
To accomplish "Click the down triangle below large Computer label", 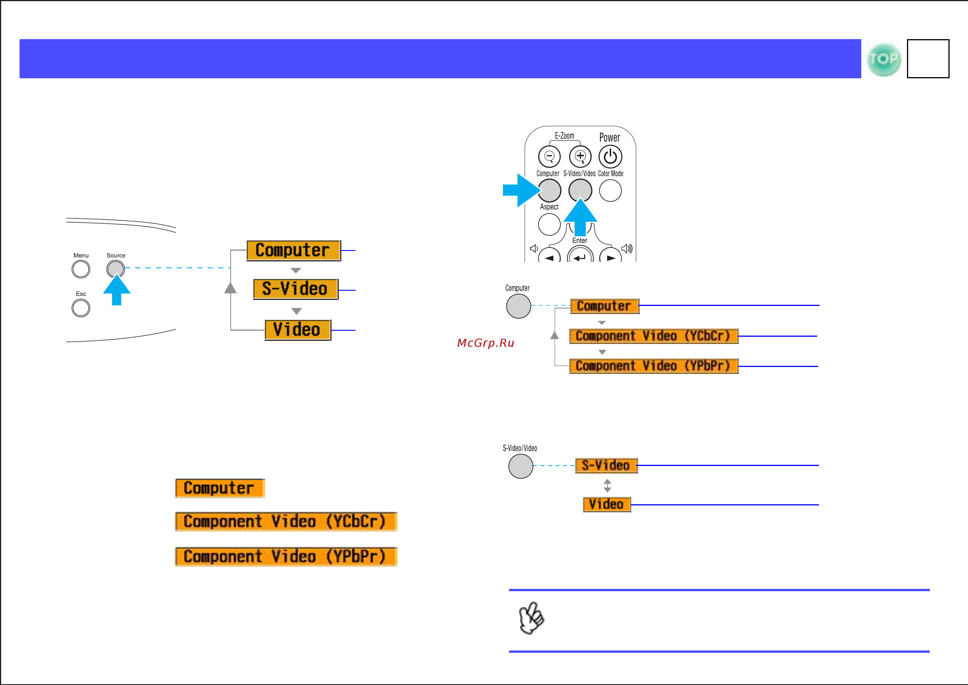I will tap(296, 270).
